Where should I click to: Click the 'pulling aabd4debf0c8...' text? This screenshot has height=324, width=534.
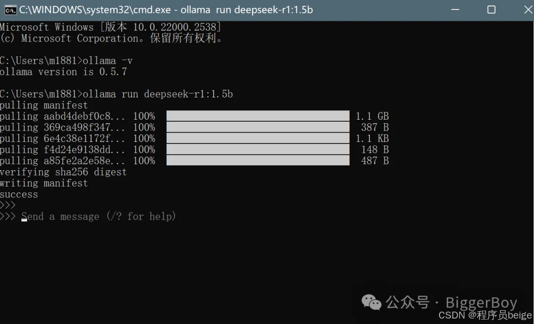click(62, 116)
